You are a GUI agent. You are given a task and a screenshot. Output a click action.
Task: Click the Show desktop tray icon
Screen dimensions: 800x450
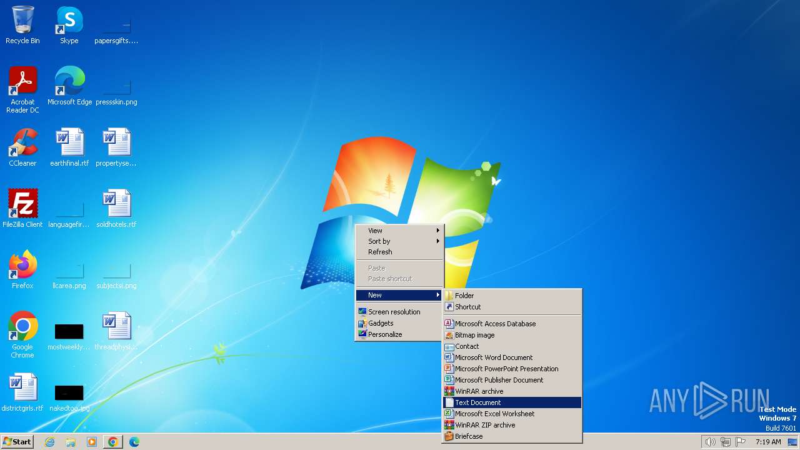(x=792, y=442)
